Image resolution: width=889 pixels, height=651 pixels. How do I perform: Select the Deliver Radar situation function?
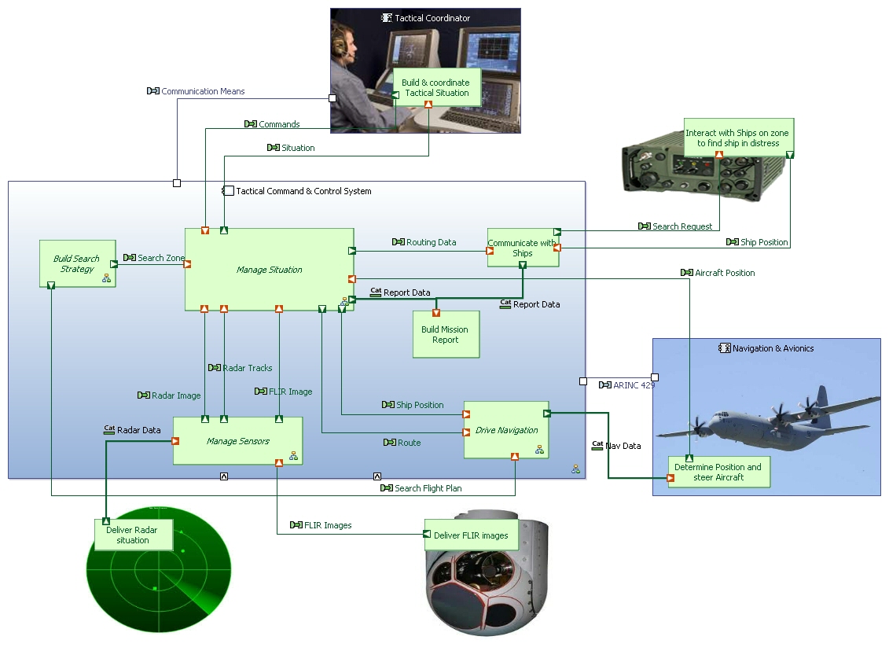[x=134, y=535]
